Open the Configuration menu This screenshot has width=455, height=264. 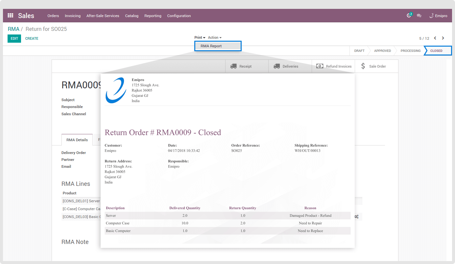pos(179,16)
